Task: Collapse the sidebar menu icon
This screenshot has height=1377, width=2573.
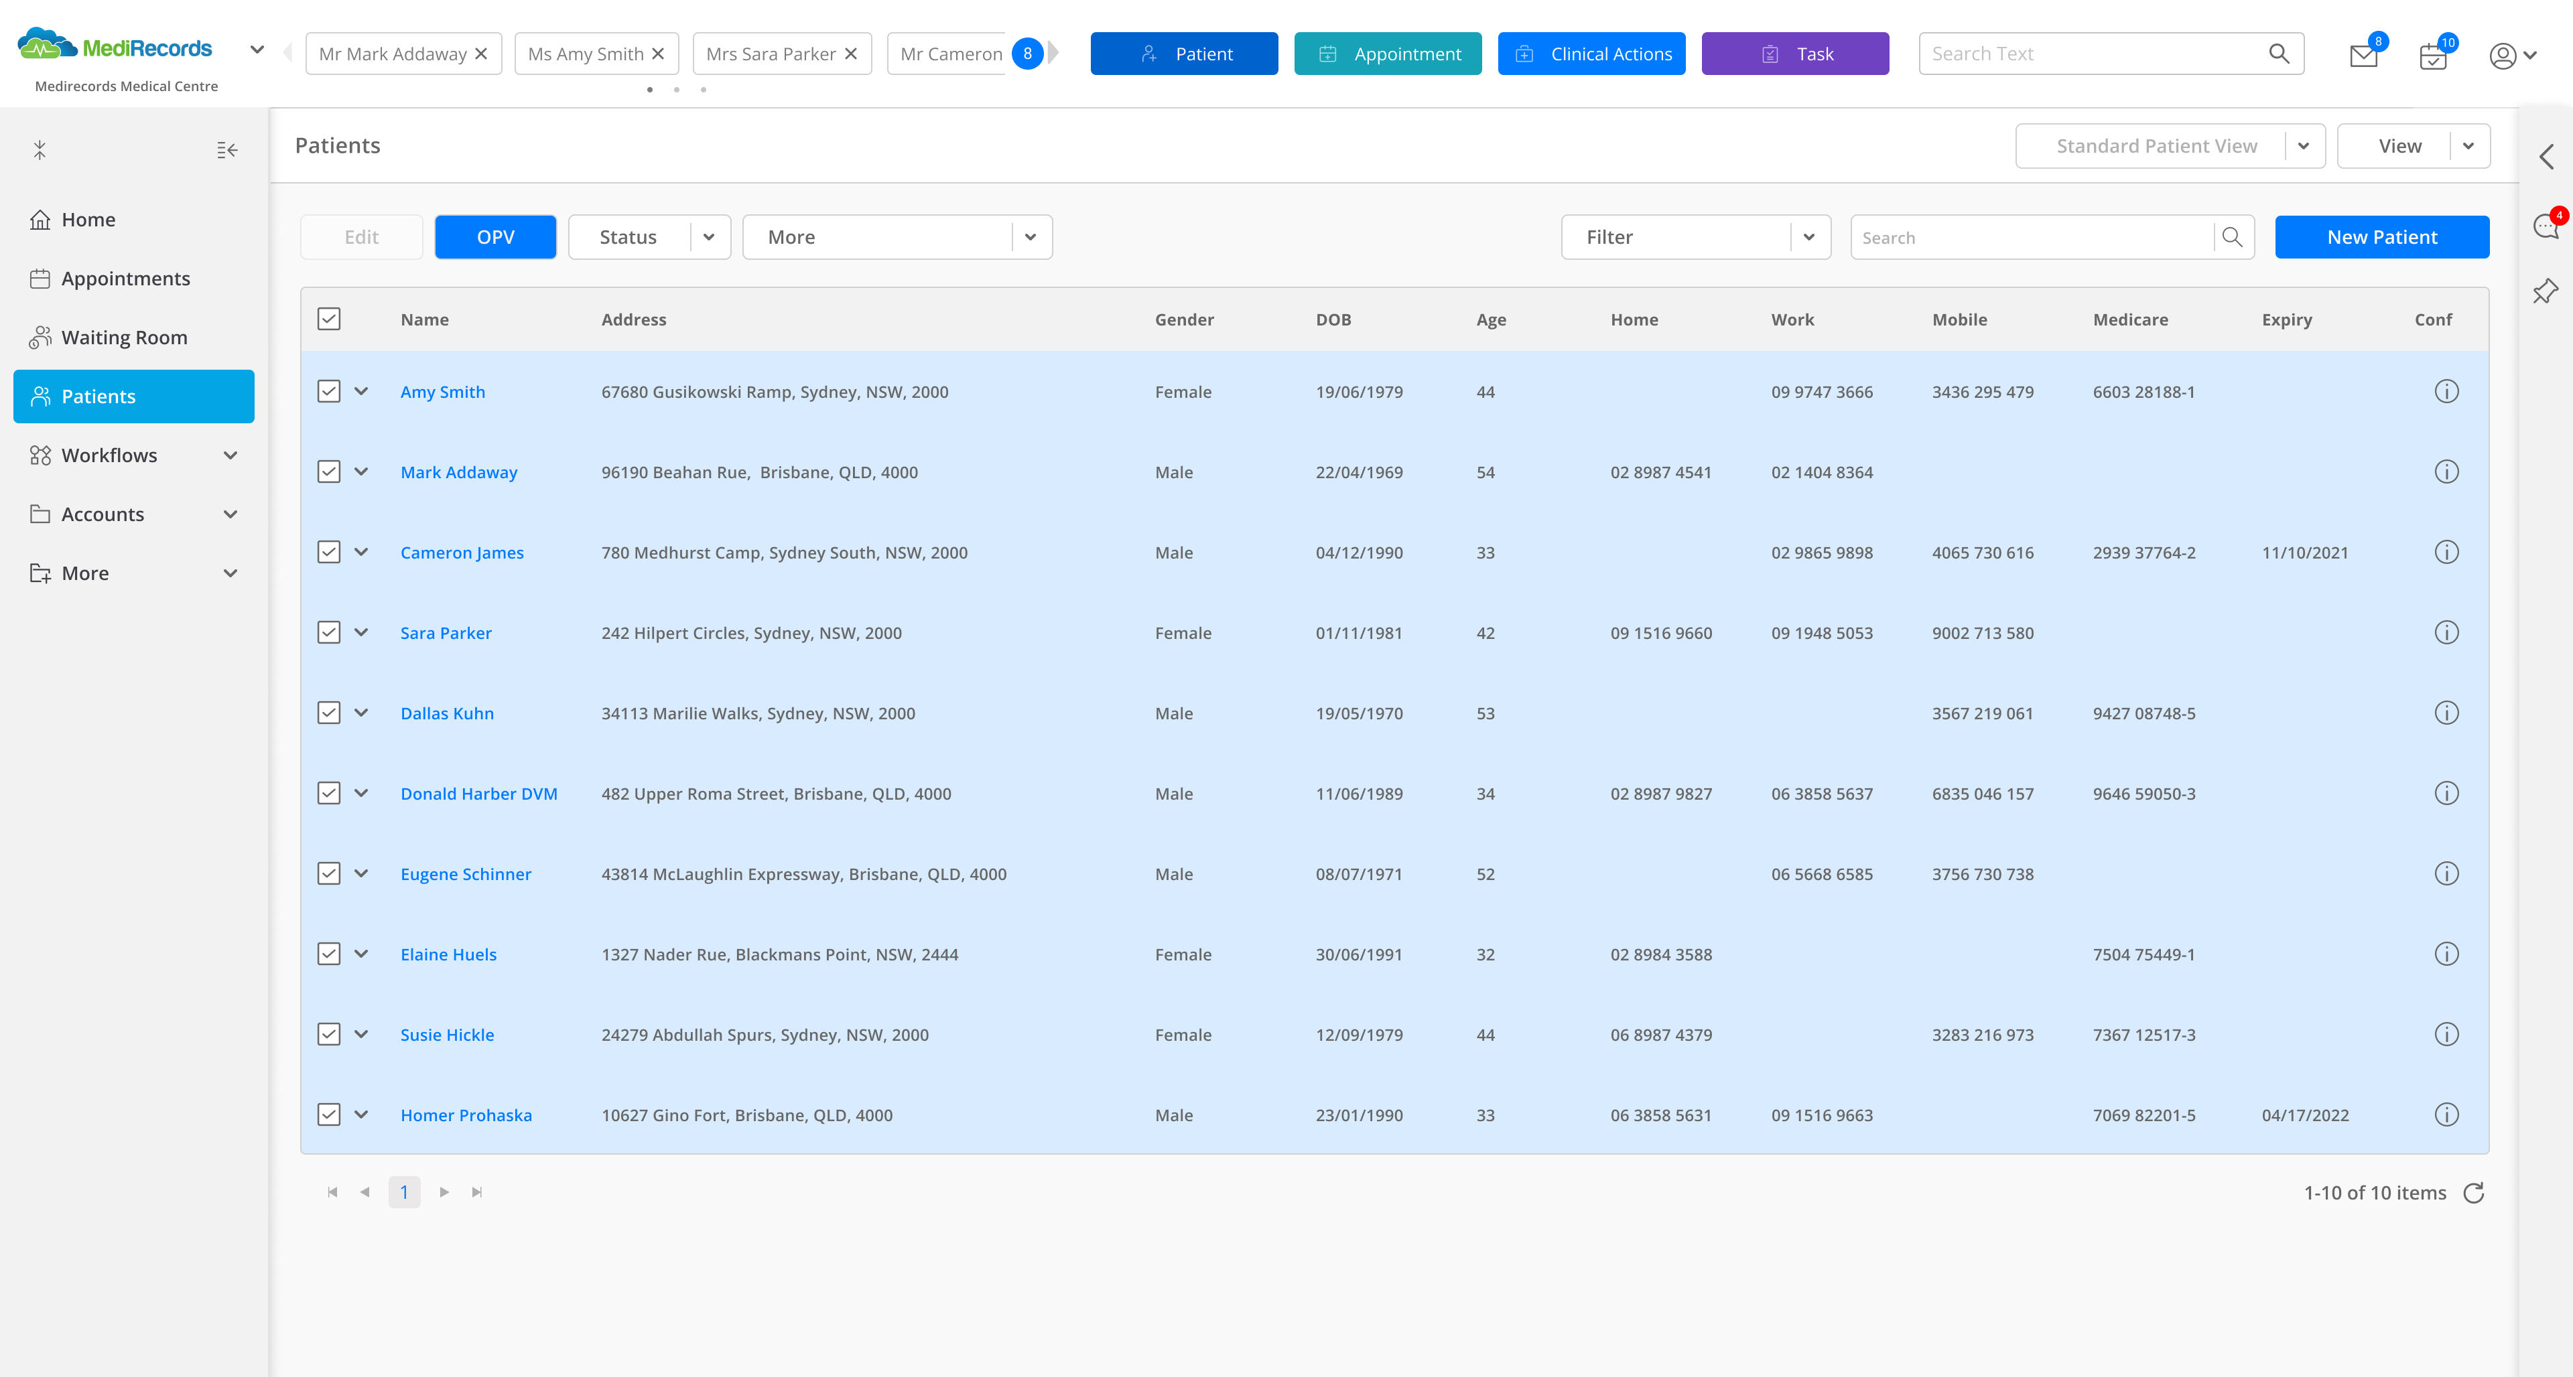Action: [x=226, y=150]
